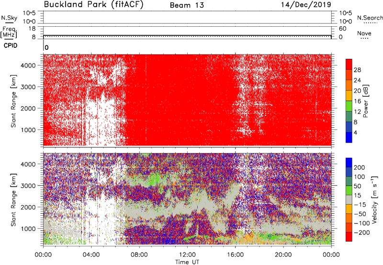The height and width of the screenshot is (265, 383).
Task: Click the 'Freq. [MHz]' axis label
Action: (x=9, y=32)
